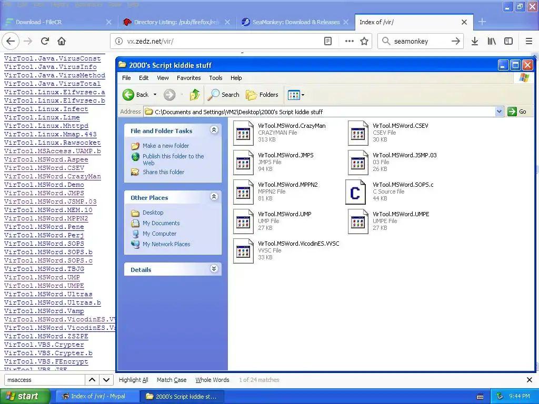Click Publish this folder to the Web
Viewport: 539px width, 404px height.
click(173, 159)
